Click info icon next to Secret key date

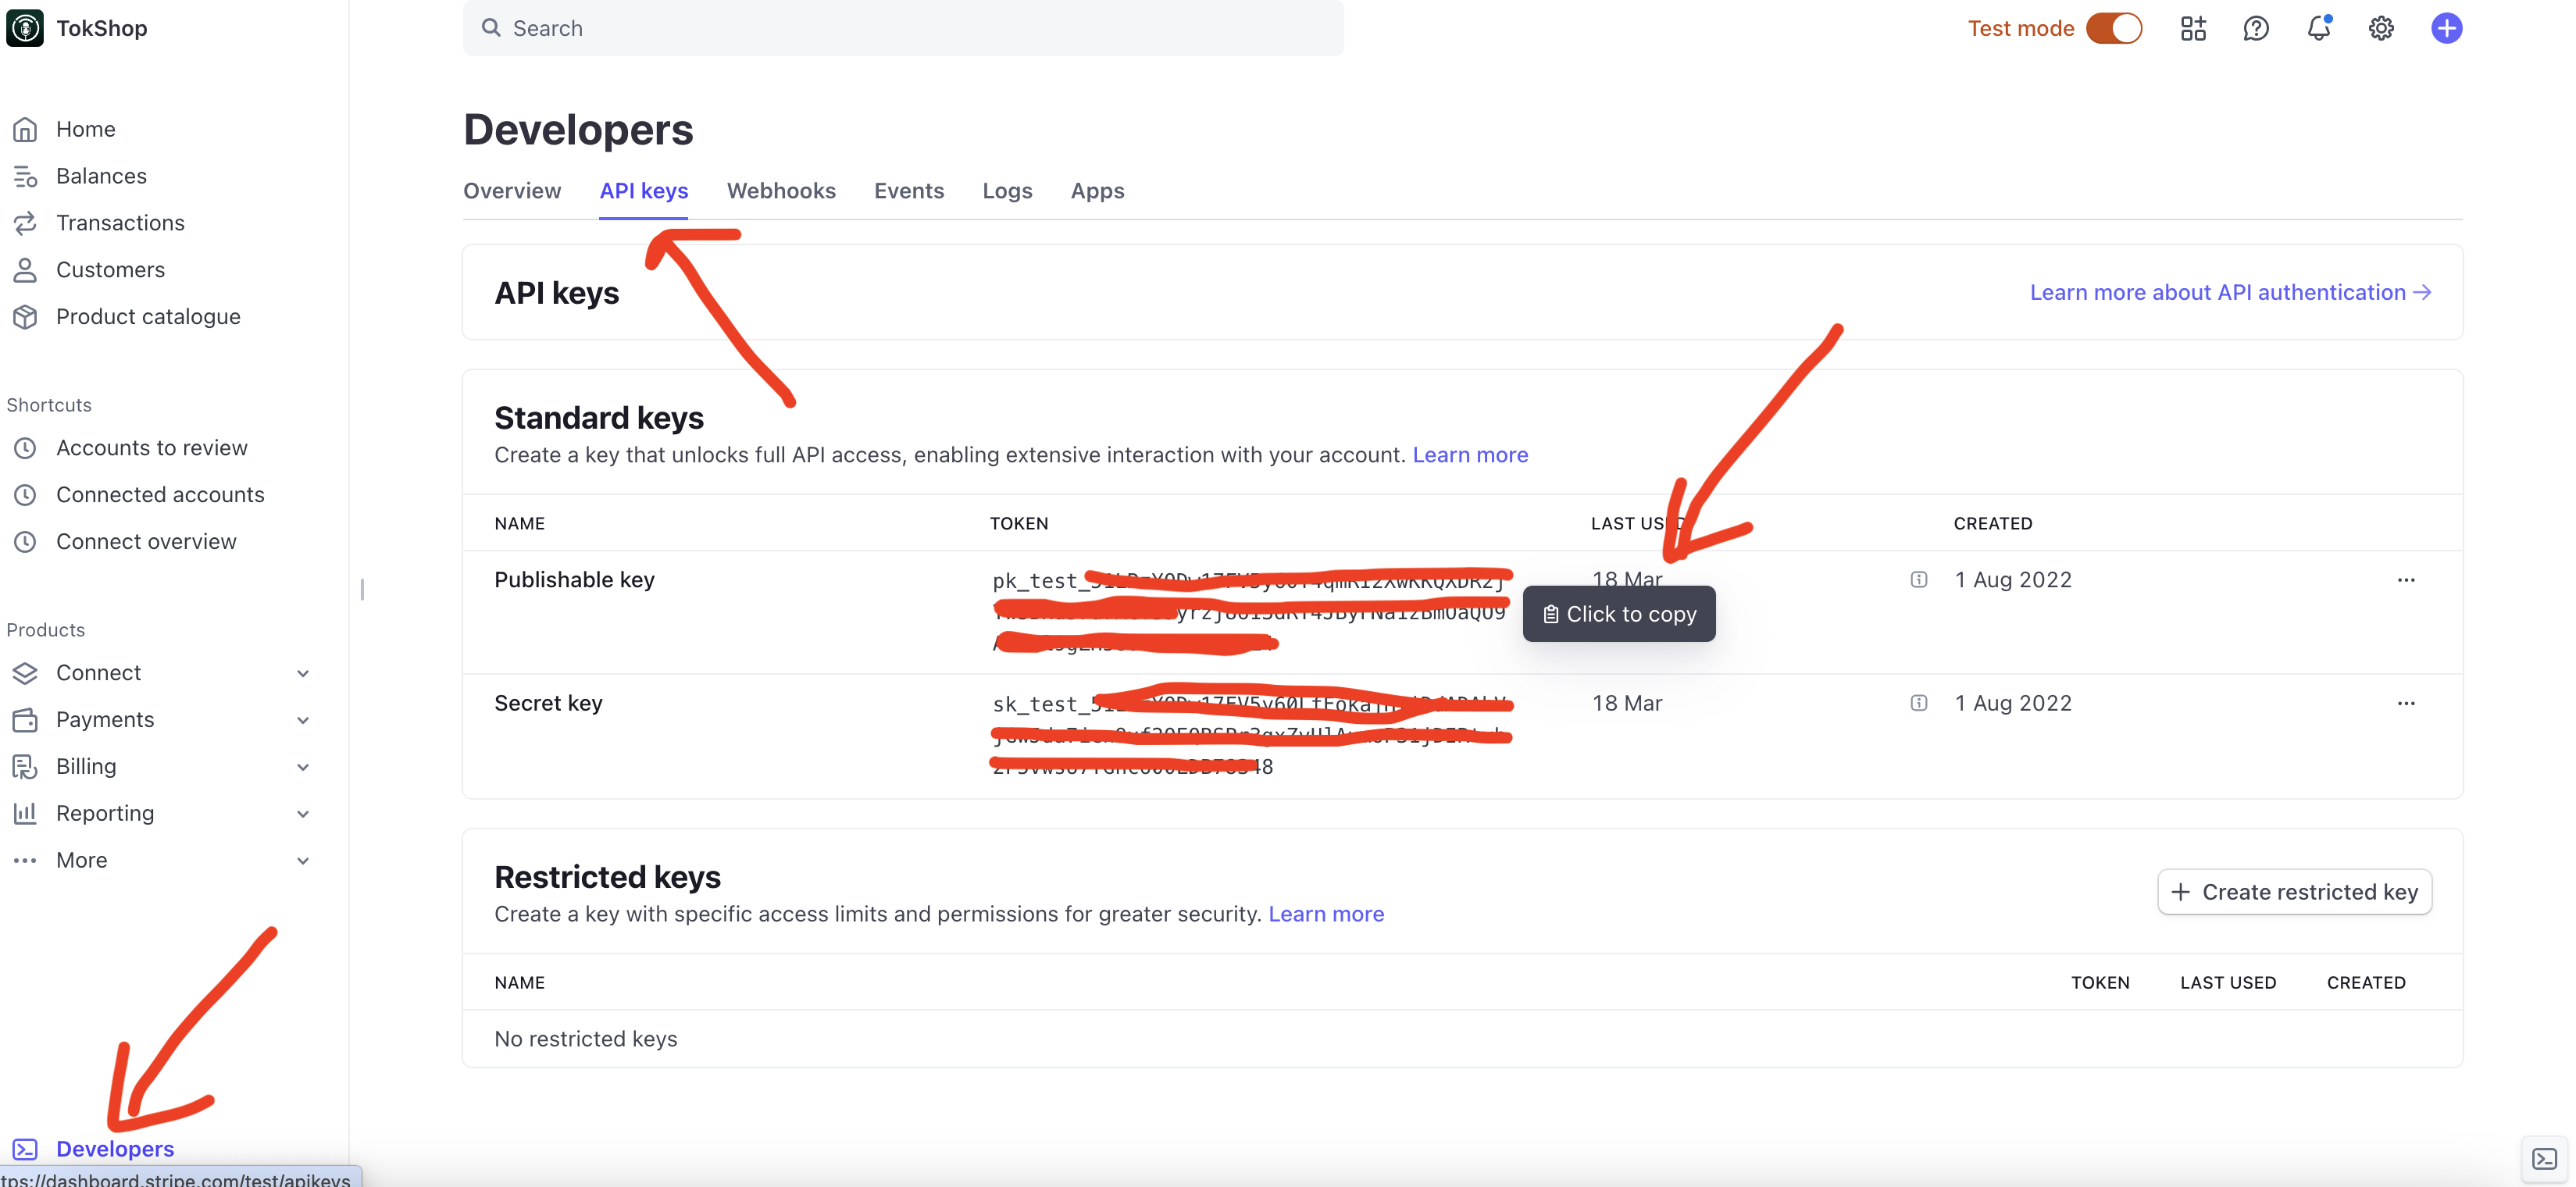1918,703
